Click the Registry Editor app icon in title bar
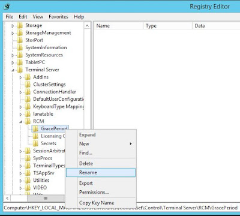The width and height of the screenshot is (240, 216). click(7, 7)
